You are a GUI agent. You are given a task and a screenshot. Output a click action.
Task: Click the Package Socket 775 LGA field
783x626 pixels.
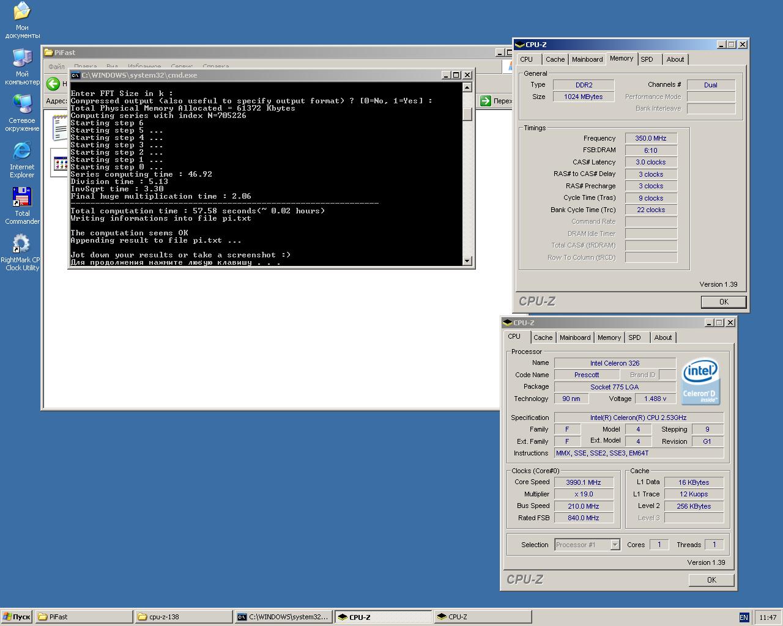pos(615,387)
